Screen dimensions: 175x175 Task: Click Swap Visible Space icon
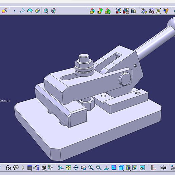[142, 168]
